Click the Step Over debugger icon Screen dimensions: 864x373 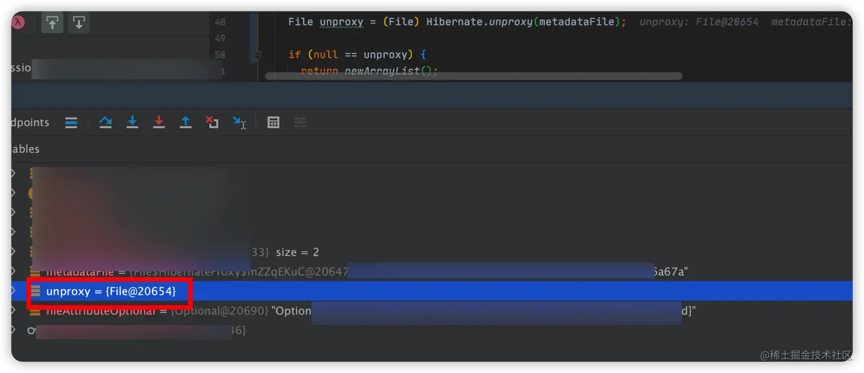click(x=105, y=122)
